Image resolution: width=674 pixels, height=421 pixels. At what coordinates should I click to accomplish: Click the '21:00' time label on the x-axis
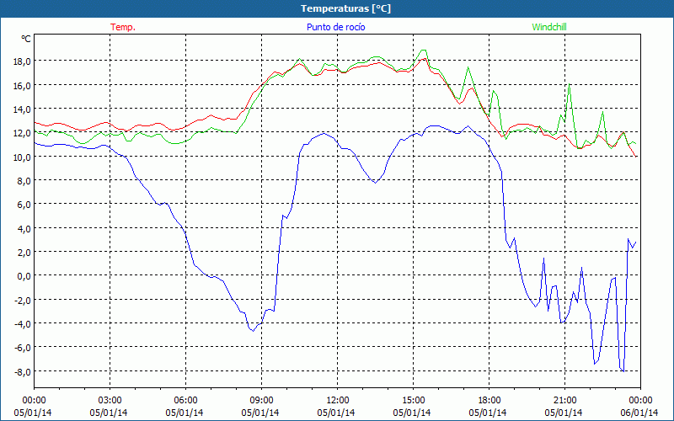564,401
